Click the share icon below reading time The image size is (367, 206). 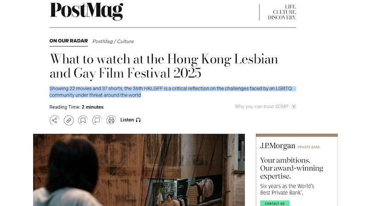[x=55, y=120]
